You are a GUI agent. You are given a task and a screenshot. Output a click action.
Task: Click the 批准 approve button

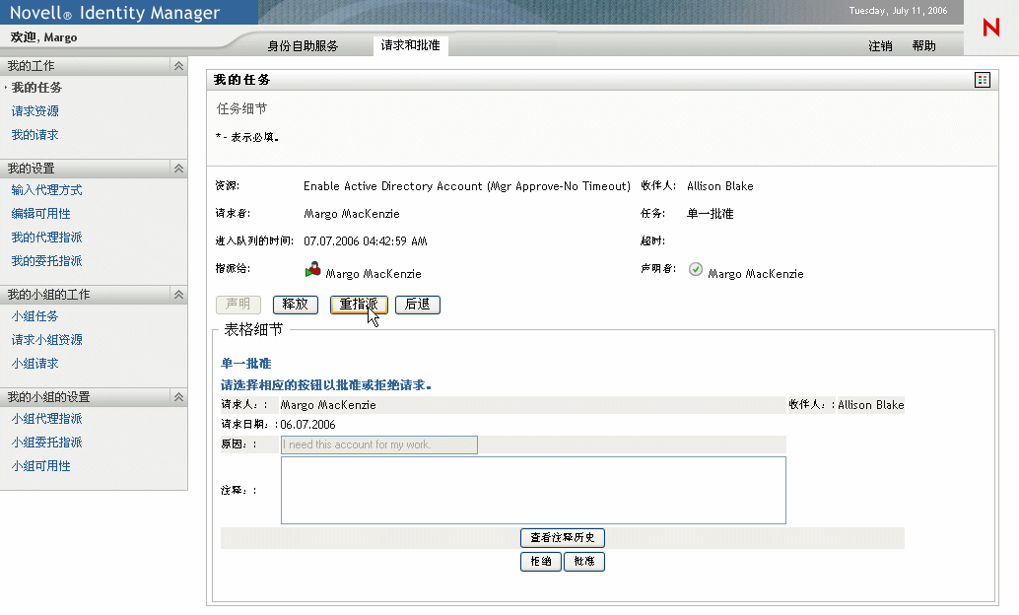tap(584, 562)
